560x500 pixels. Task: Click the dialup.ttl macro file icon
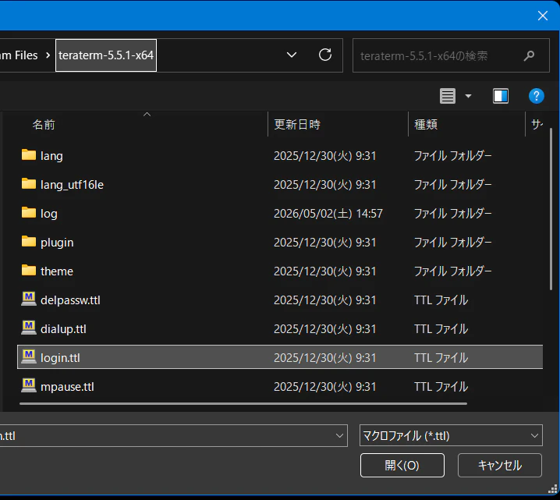point(29,328)
